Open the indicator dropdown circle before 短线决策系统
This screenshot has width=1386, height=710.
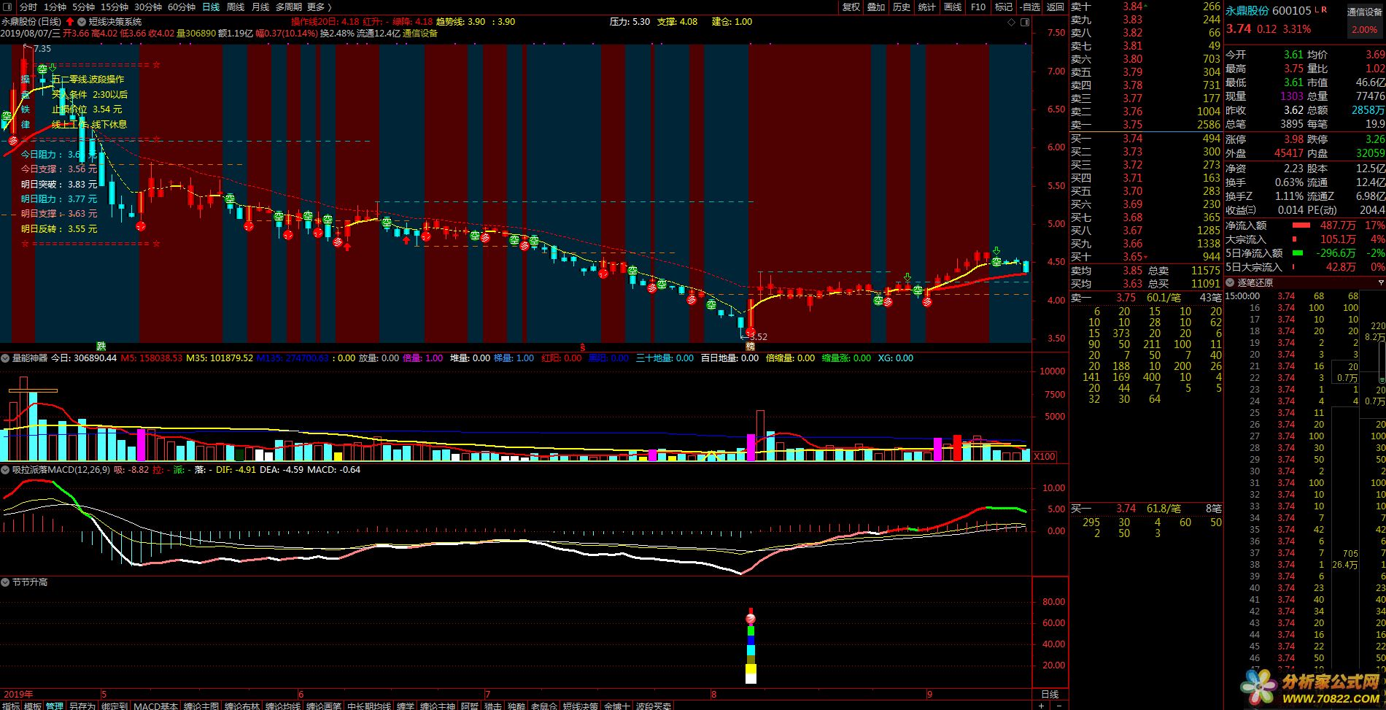(x=81, y=22)
